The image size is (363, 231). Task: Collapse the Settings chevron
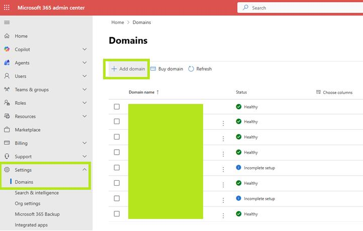coord(84,170)
